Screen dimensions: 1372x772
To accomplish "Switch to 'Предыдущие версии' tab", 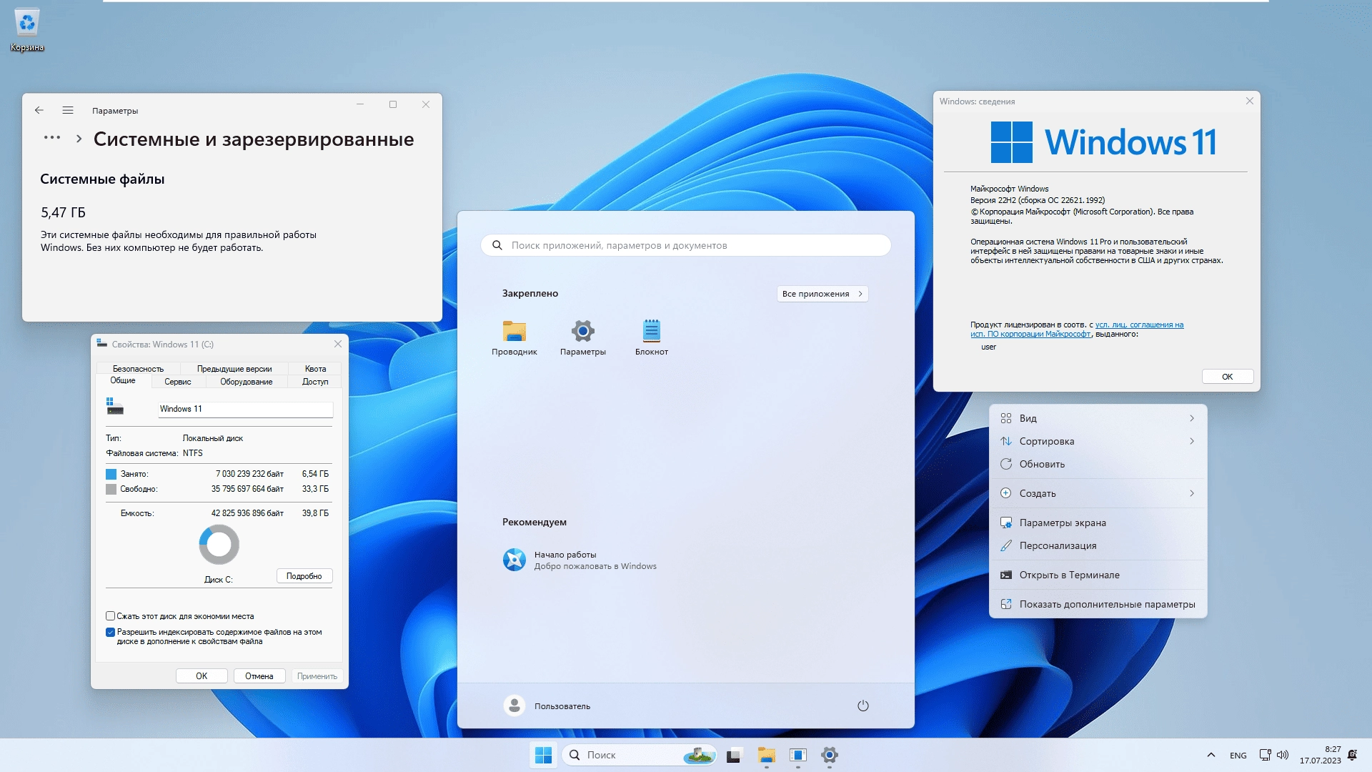I will 234,369.
